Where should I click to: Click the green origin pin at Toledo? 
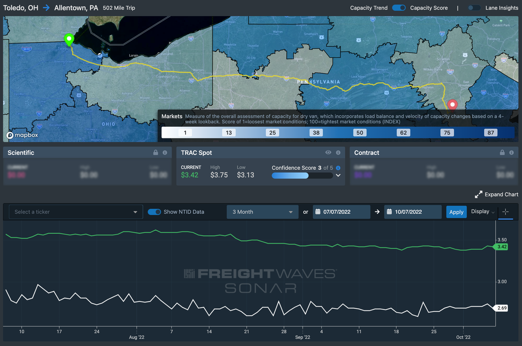69,40
